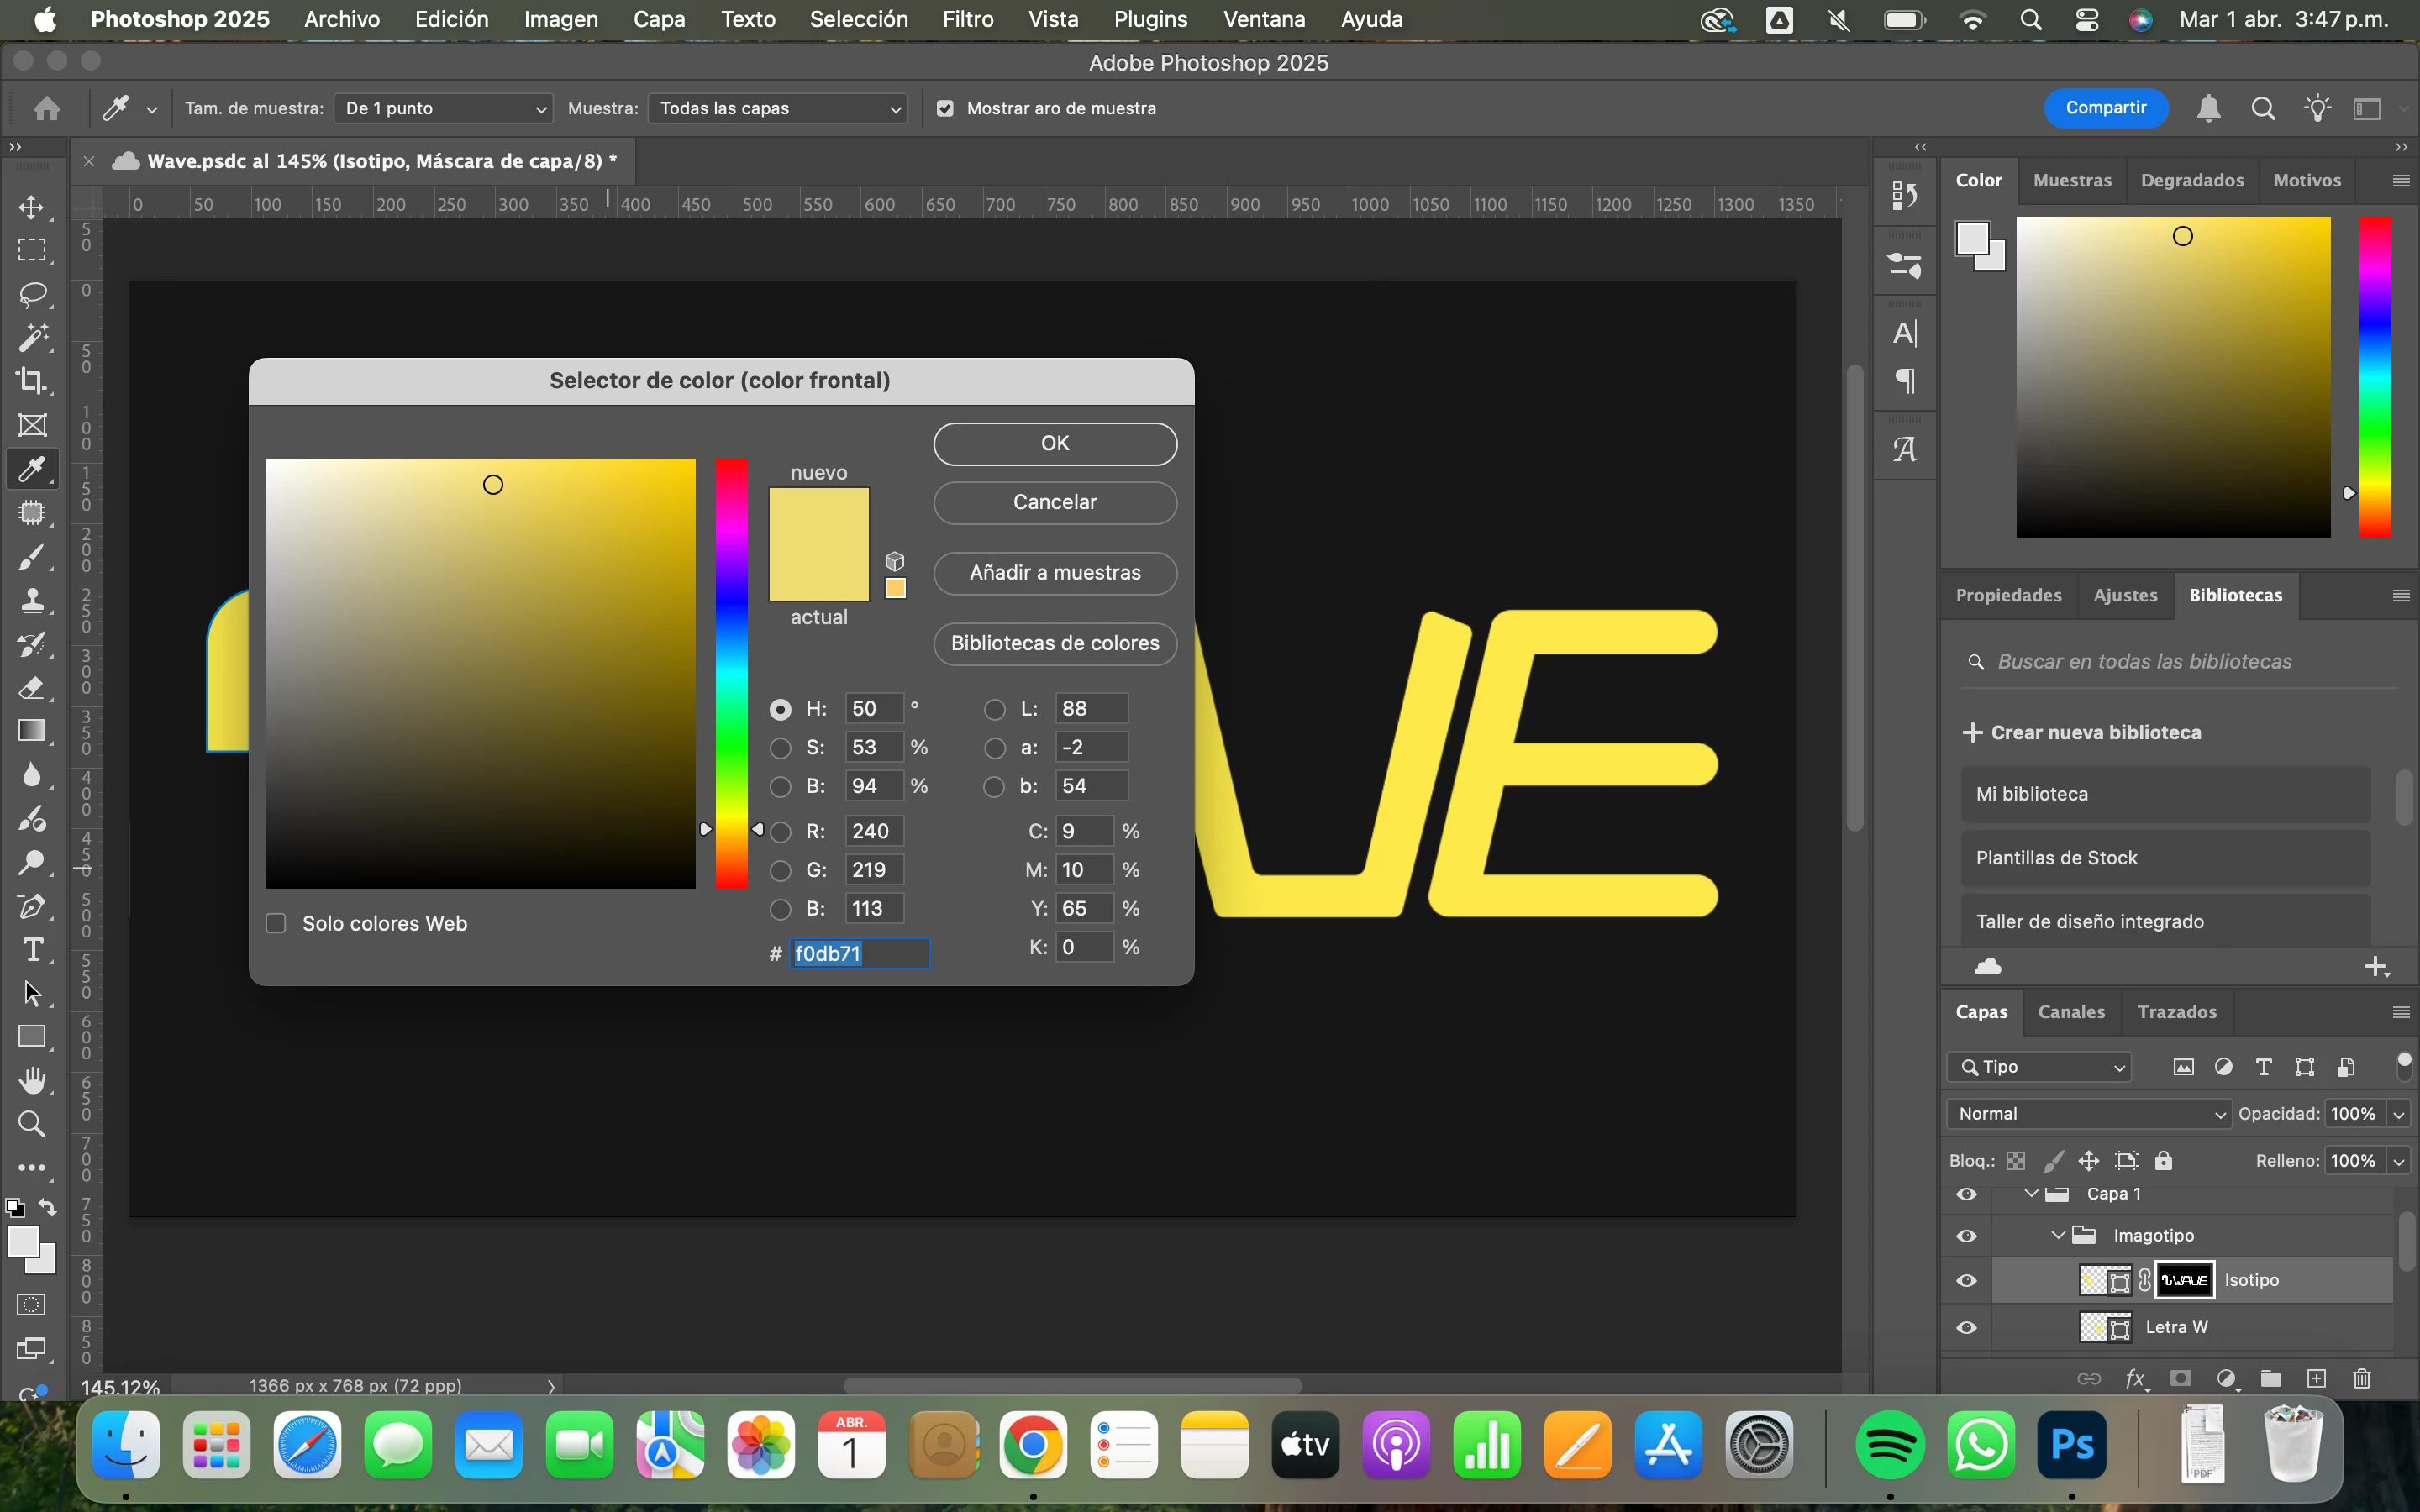Select the Horizontal Type tool
Screen dimensions: 2420x1512
pos(32,949)
